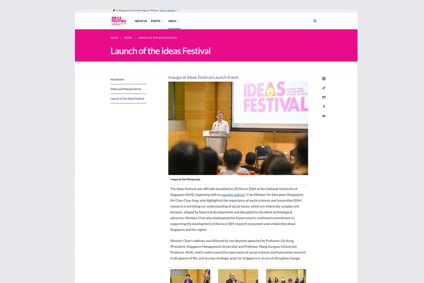Click the search magnifier icon
Viewport: 424px width, 283px height.
(315, 21)
